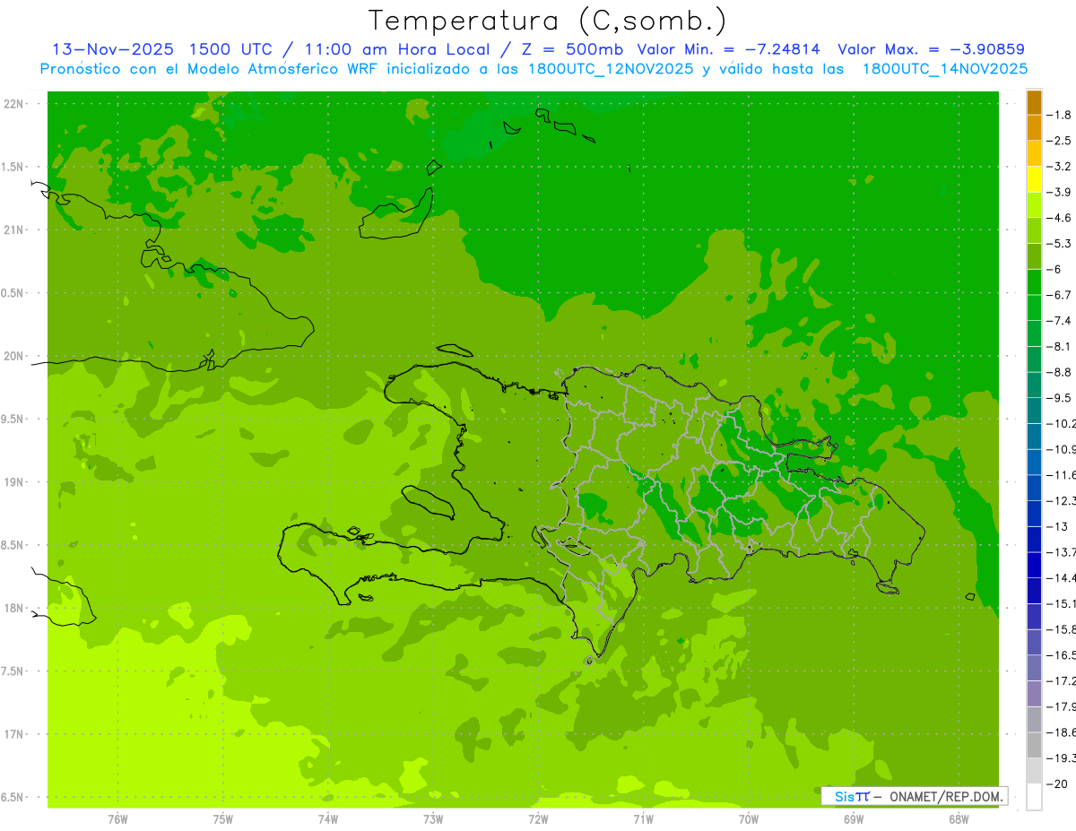Click the "75W" longitude label
Screen dimensions: 1076x831
click(x=223, y=818)
